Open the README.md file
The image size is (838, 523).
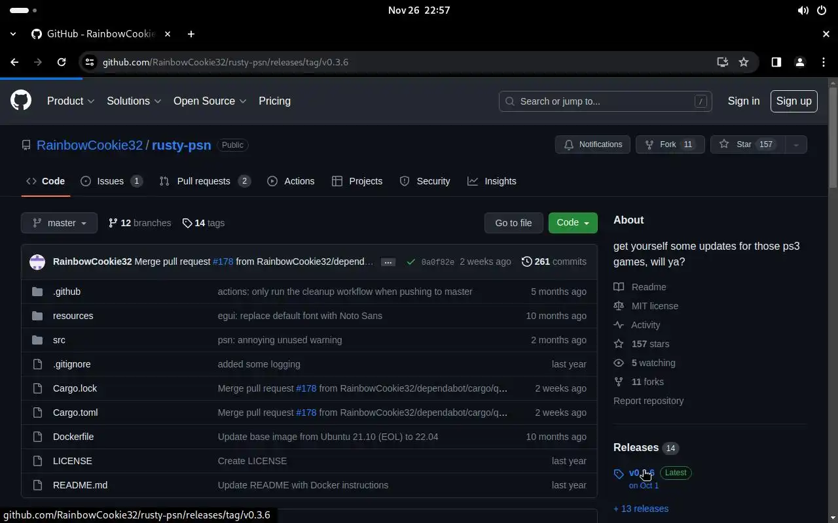click(x=80, y=485)
